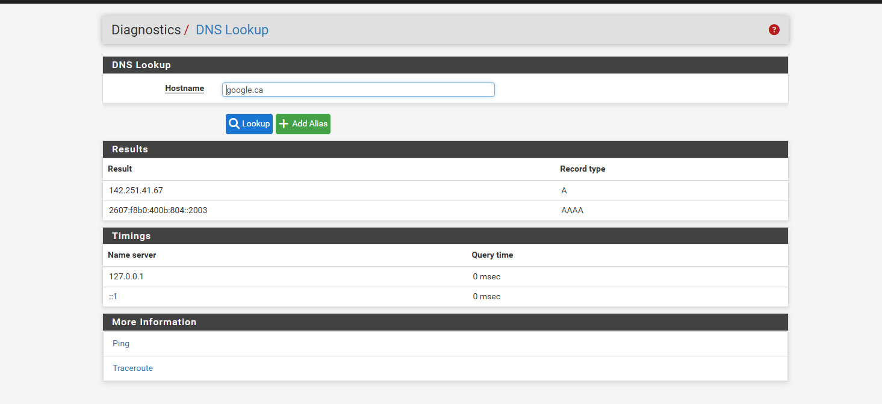
Task: Click the Timings panel heading
Action: pos(131,236)
